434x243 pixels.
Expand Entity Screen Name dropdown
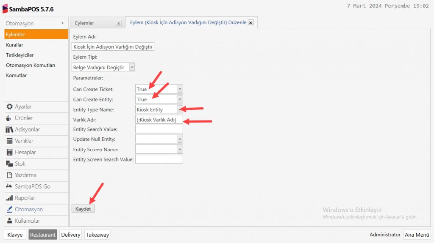pyautogui.click(x=180, y=149)
